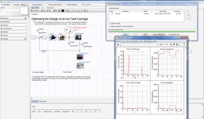Open the Messages Normal dropdown
204x119 pixels.
pyautogui.click(x=24, y=5)
